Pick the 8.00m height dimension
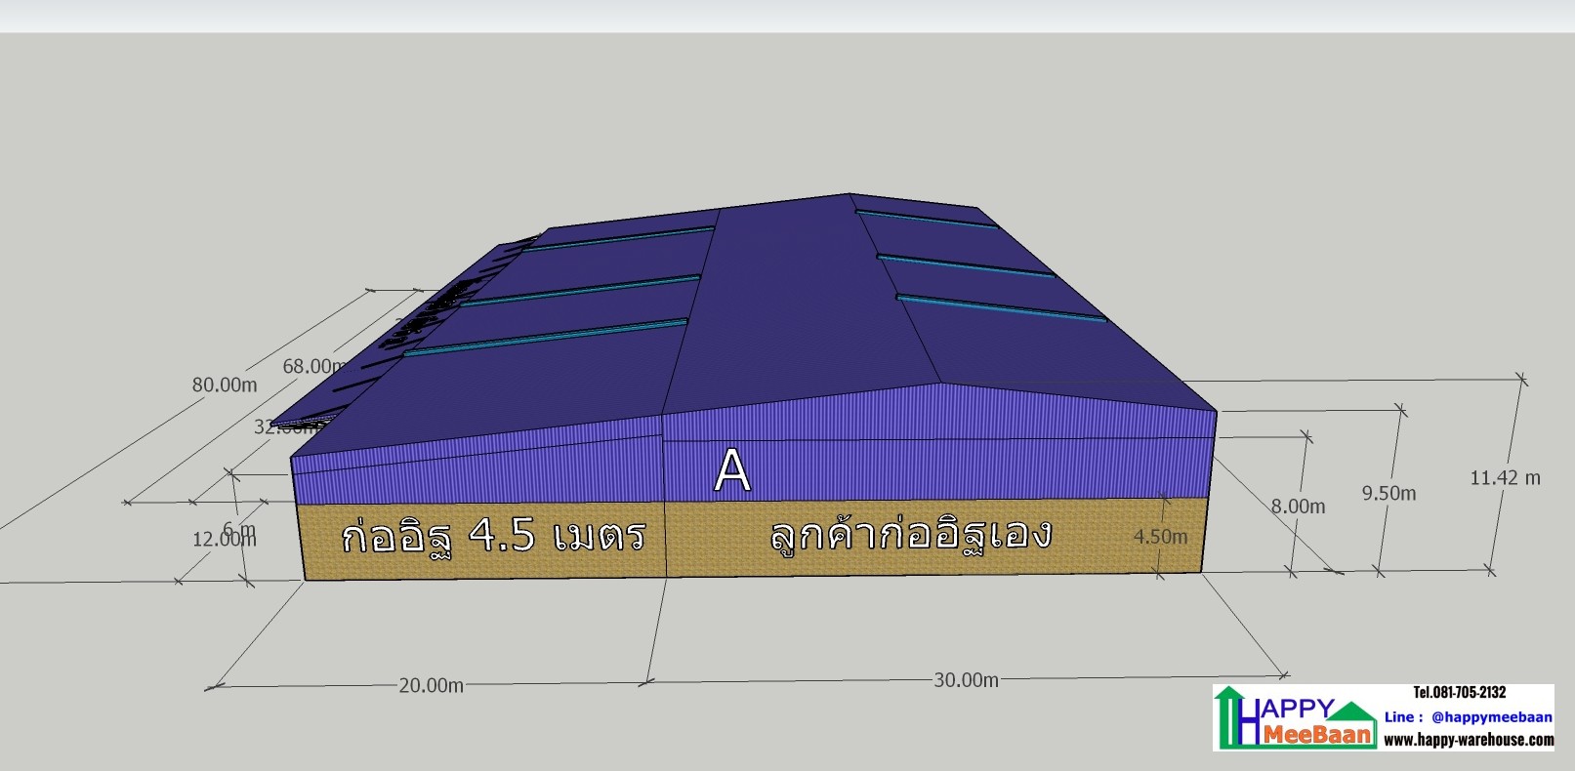Image resolution: width=1575 pixels, height=771 pixels. click(x=1298, y=507)
